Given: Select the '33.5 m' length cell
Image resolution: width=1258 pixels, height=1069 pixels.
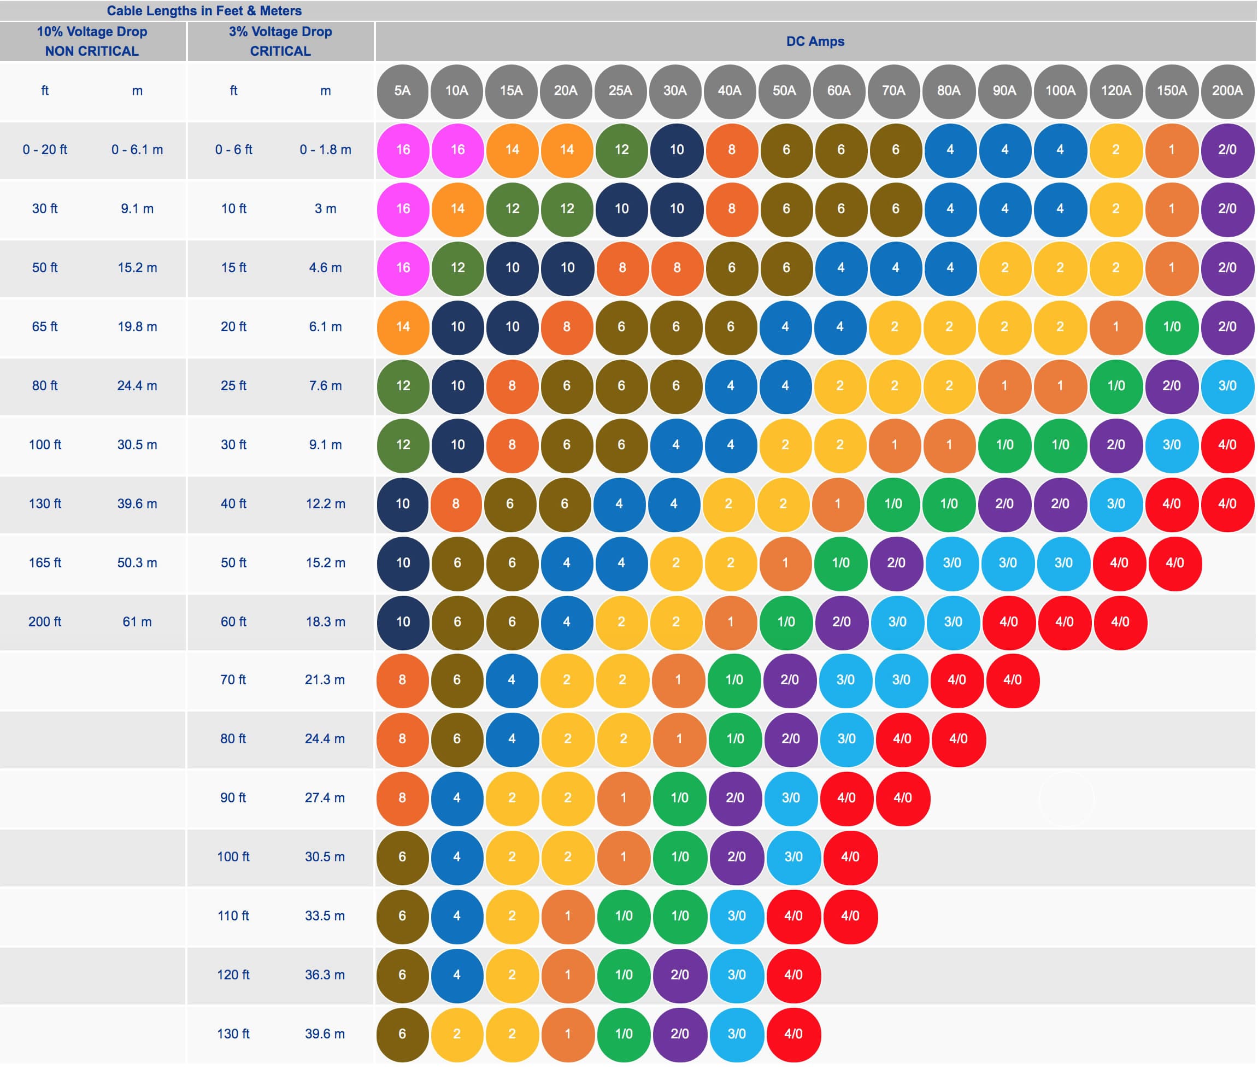Looking at the screenshot, I should pyautogui.click(x=325, y=917).
